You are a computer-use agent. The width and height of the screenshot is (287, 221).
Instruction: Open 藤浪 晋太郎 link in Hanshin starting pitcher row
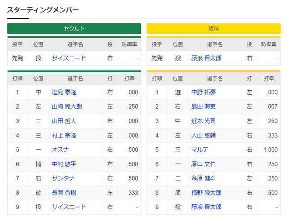click(x=206, y=58)
